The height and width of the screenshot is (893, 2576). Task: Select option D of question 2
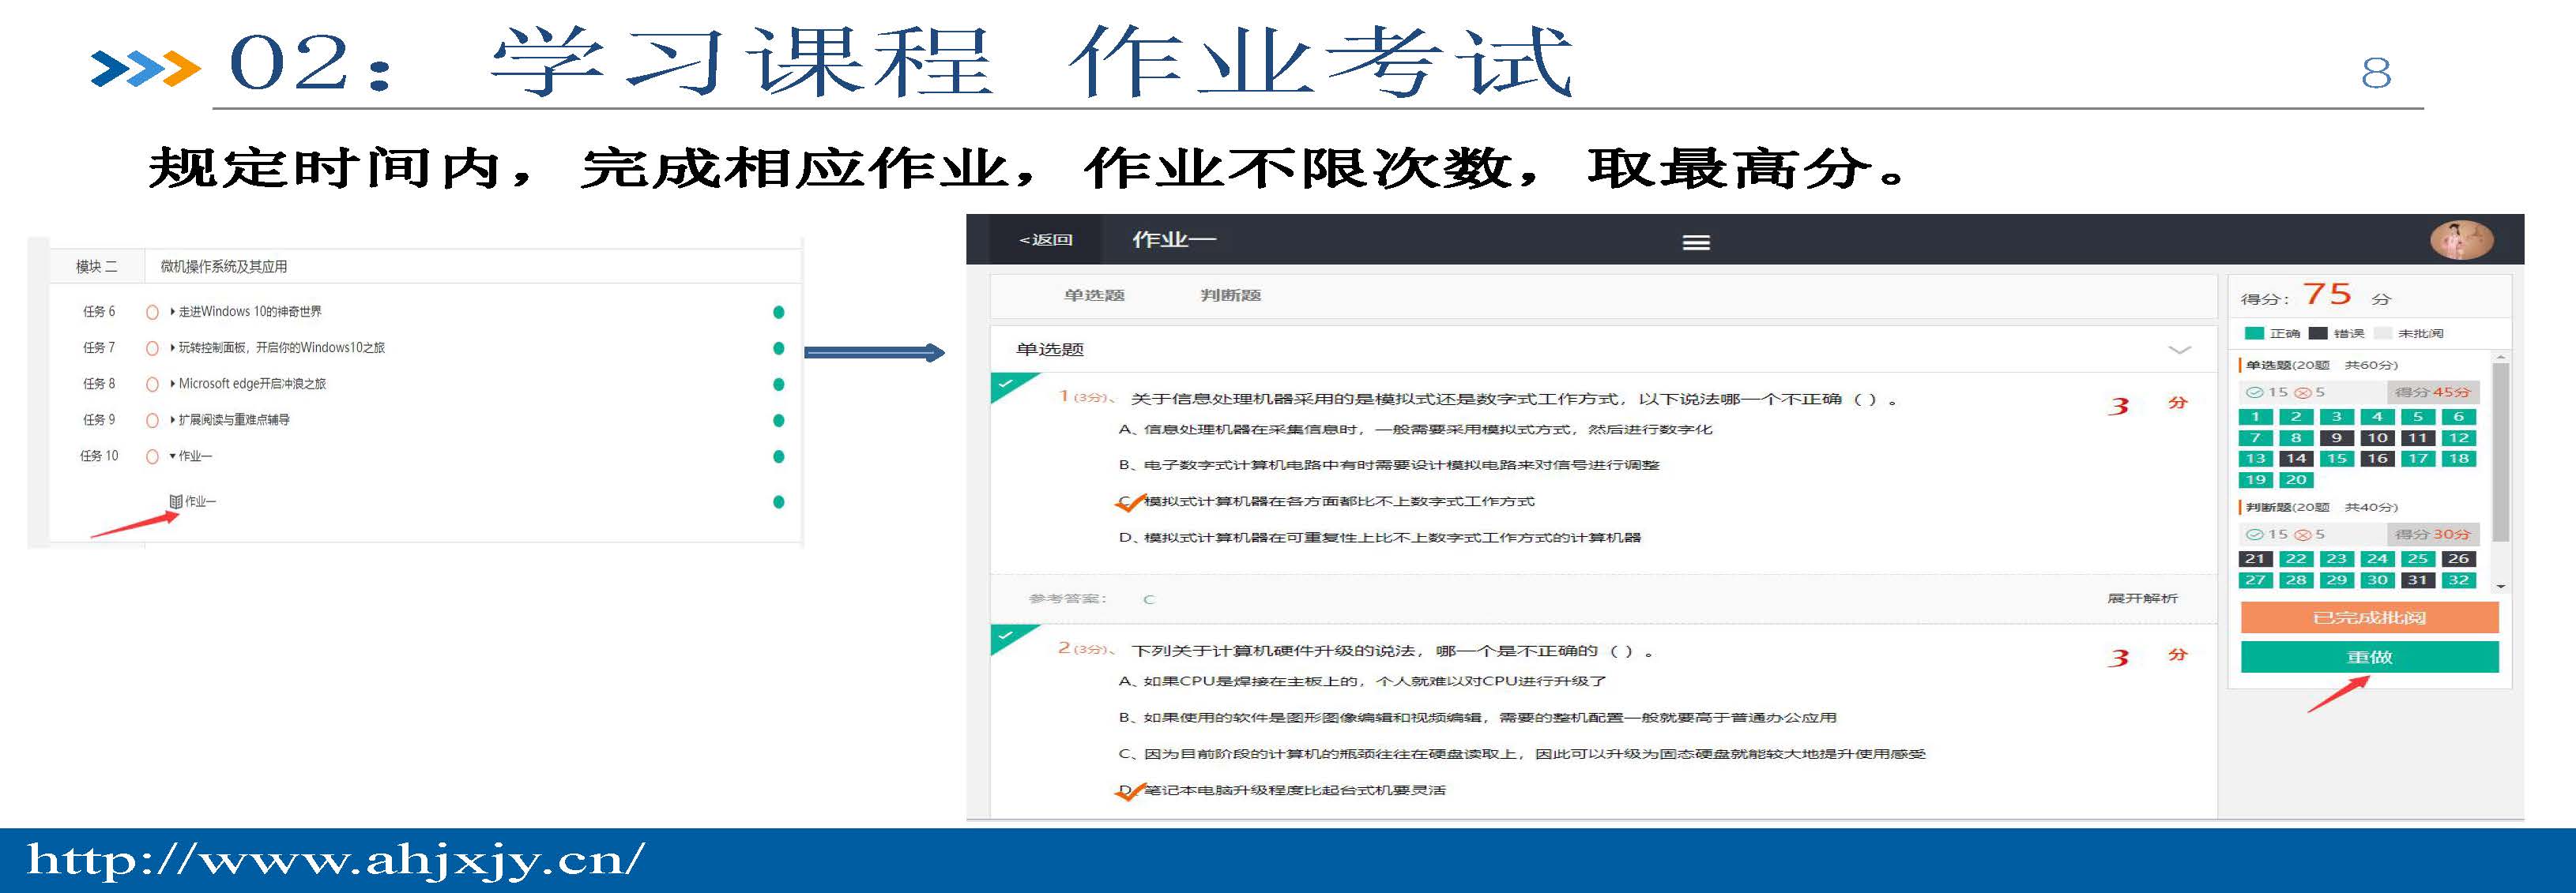point(1282,790)
